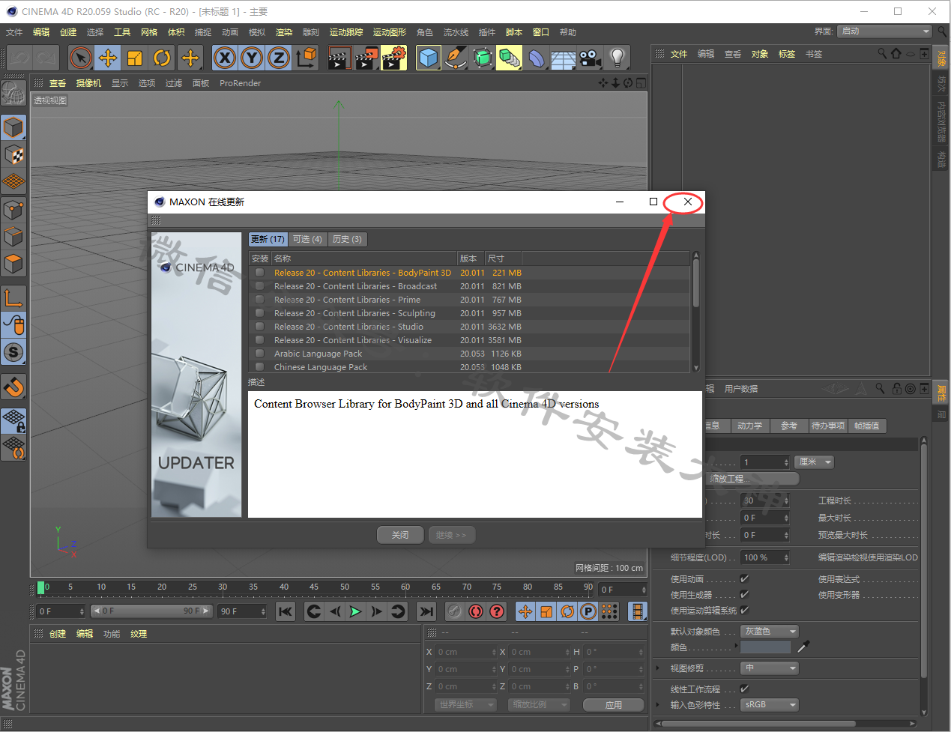
Task: Select the Move tool in the top toolbar
Action: coord(108,58)
